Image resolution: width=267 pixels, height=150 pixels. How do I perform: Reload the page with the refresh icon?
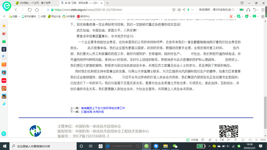30,10
